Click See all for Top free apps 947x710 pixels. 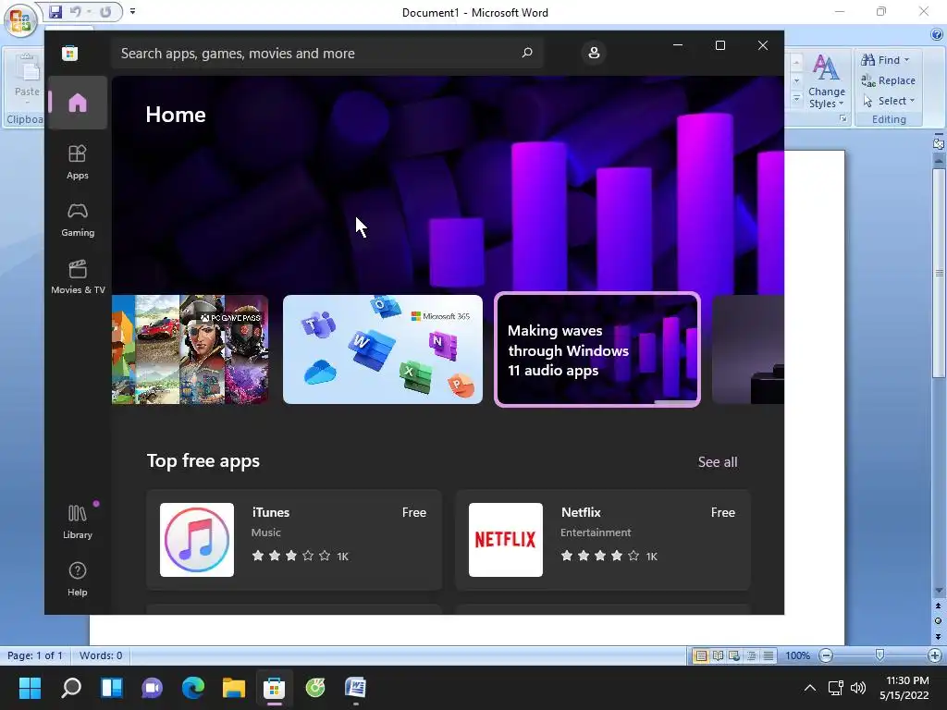click(718, 462)
